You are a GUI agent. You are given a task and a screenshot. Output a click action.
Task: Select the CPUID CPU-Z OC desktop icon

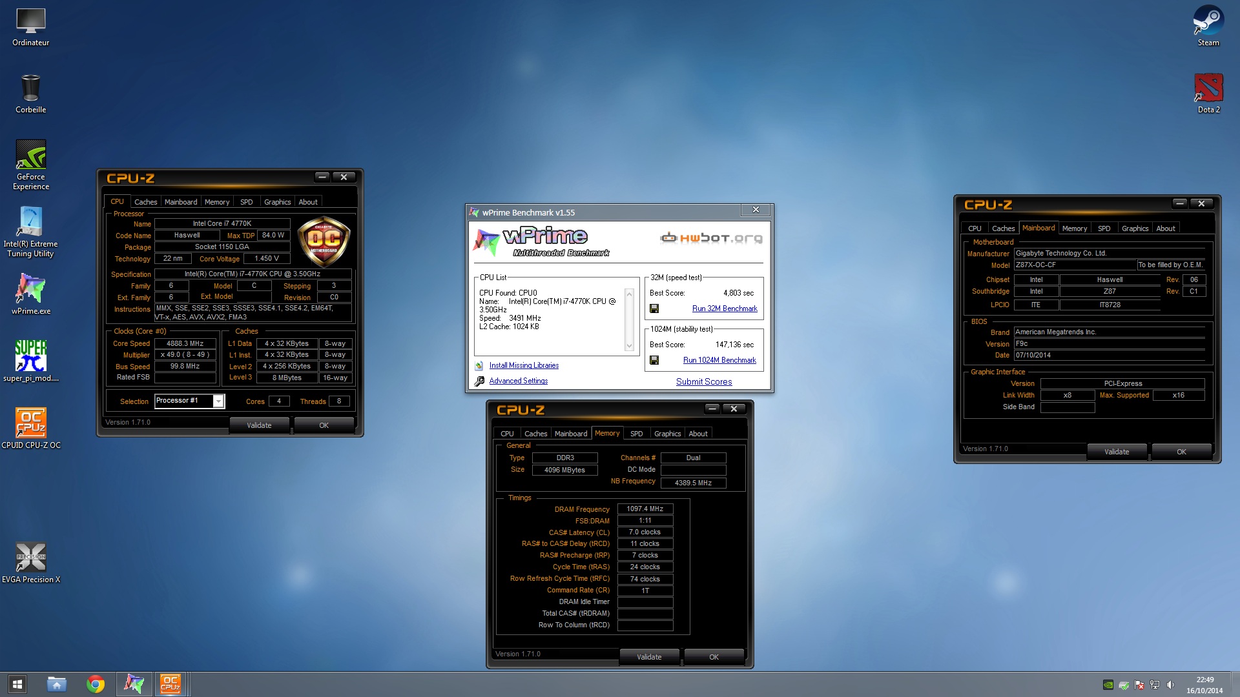(30, 429)
